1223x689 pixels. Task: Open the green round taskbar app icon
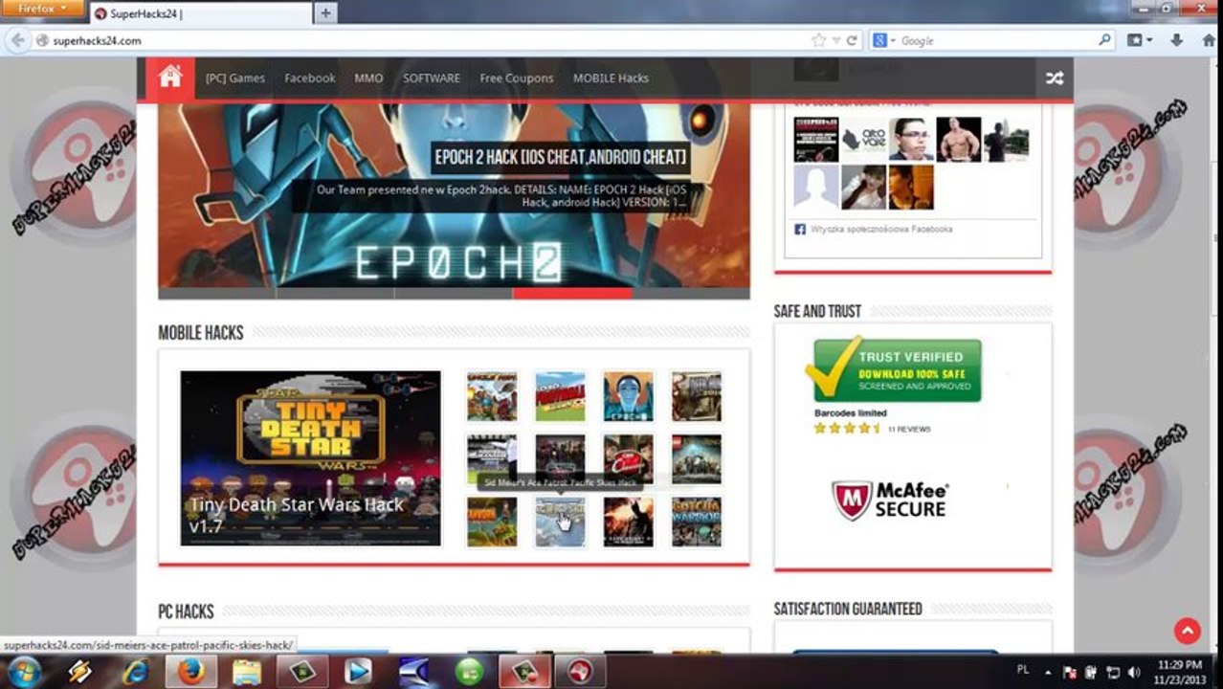pos(469,671)
